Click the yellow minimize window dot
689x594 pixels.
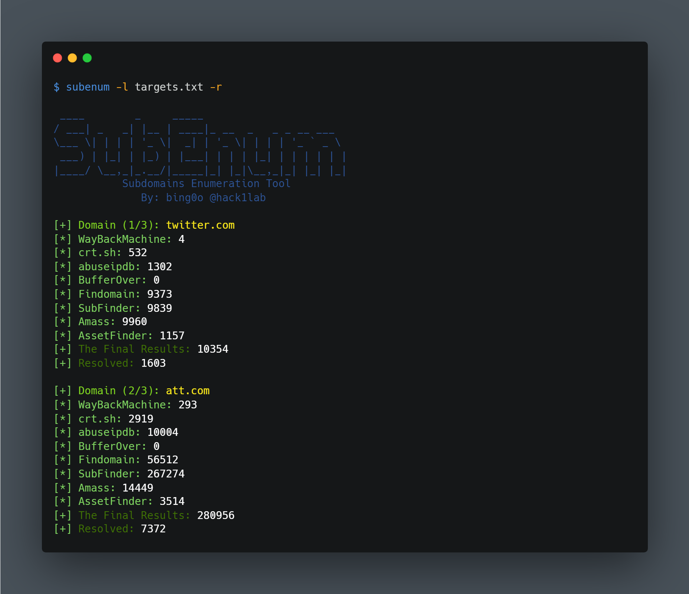point(72,58)
